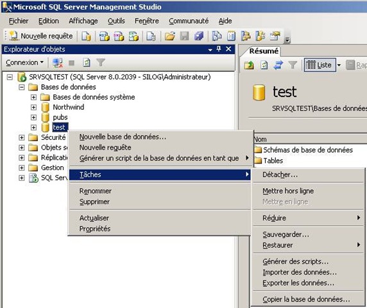Open the Affichage menu
367x308 pixels.
click(x=83, y=21)
